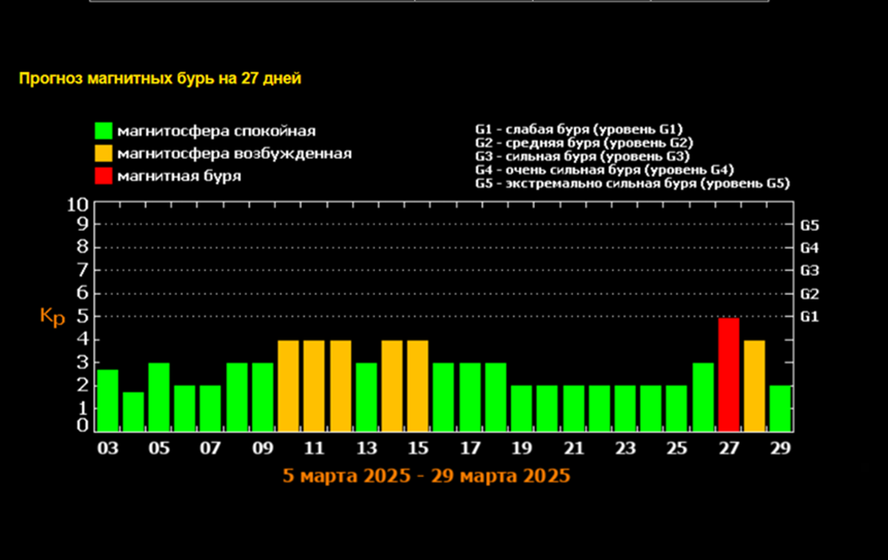Click the first green bar for March 03
This screenshot has height=560, width=888.
107,400
